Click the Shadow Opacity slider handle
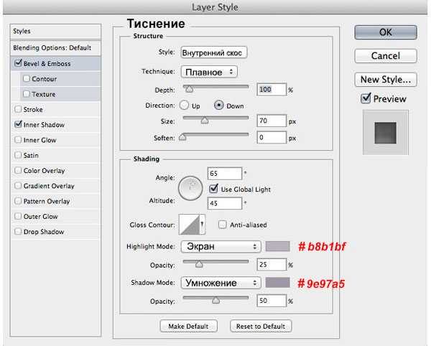431x346 pixels. (215, 300)
